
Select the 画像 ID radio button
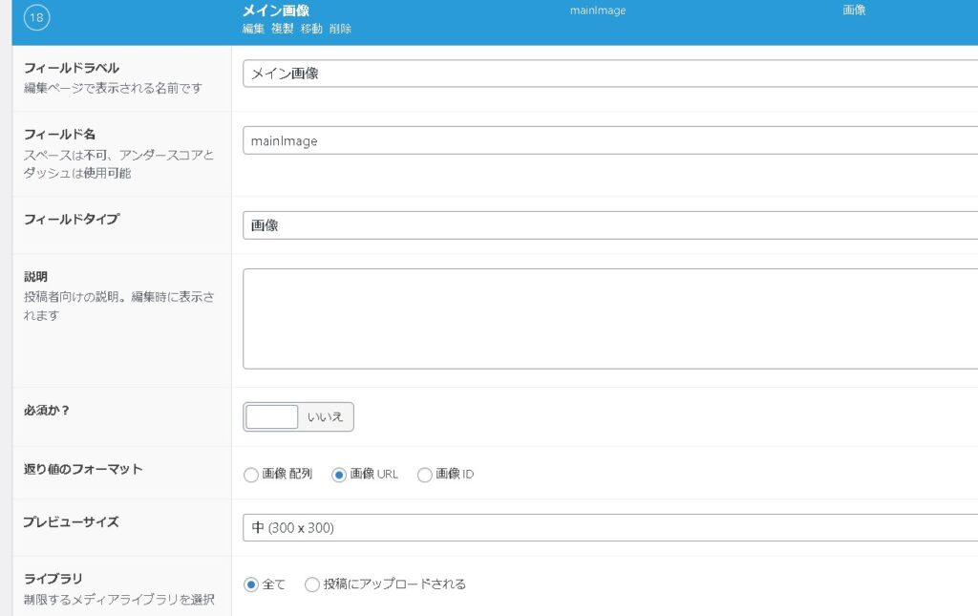(425, 475)
